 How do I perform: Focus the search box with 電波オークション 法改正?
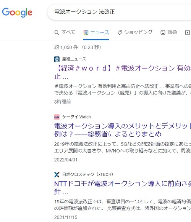(x=119, y=12)
